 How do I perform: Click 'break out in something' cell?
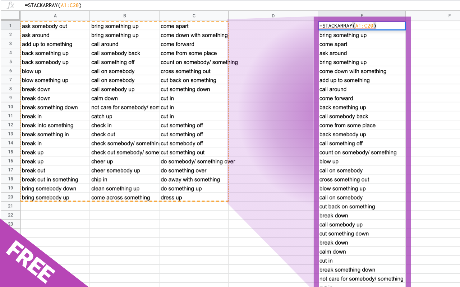55,179
